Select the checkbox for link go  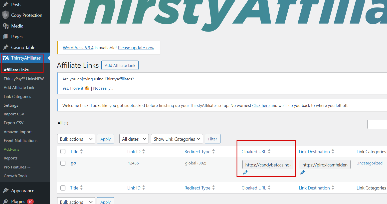pyautogui.click(x=63, y=163)
